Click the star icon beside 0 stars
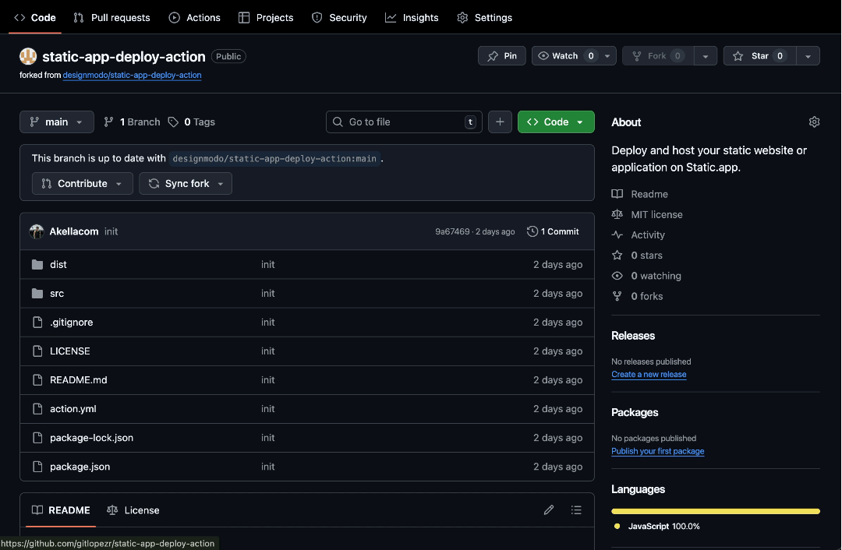 point(617,255)
